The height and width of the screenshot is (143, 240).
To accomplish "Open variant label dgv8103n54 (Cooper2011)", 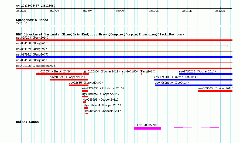I will (102, 105).
